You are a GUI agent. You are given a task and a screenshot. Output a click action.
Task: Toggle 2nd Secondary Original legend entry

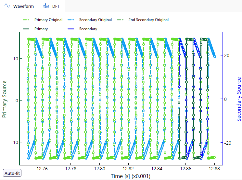click(x=143, y=20)
